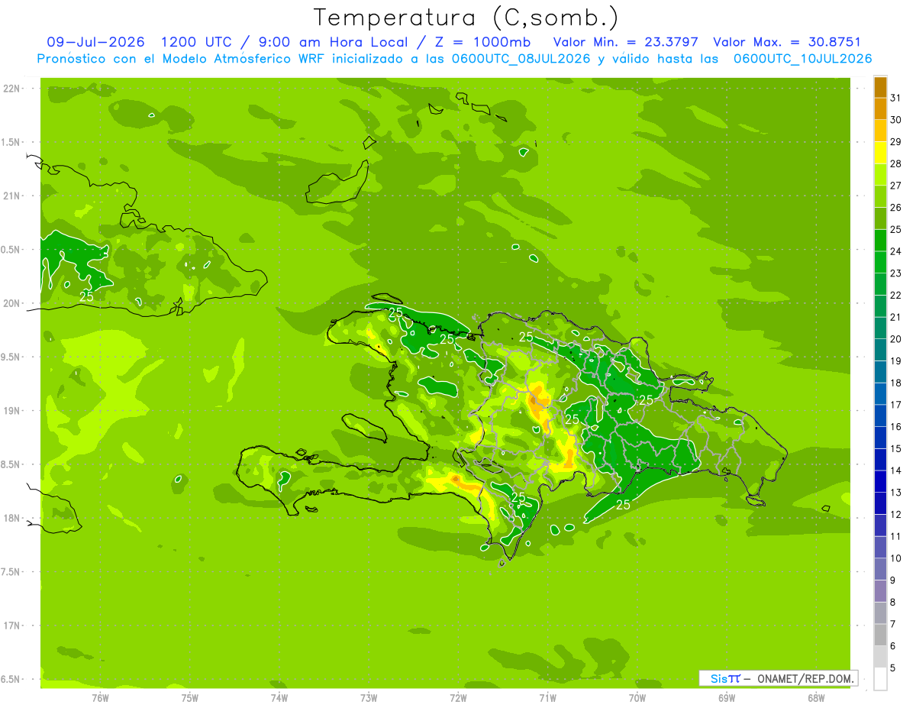Click the "72W" longitude axis label
Screen dimensions: 916x708
point(458,697)
